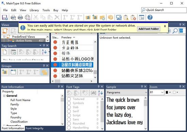Click the folders icon in Groups toolbar
Viewport: 187px width, 132px height.
[x=45, y=72]
